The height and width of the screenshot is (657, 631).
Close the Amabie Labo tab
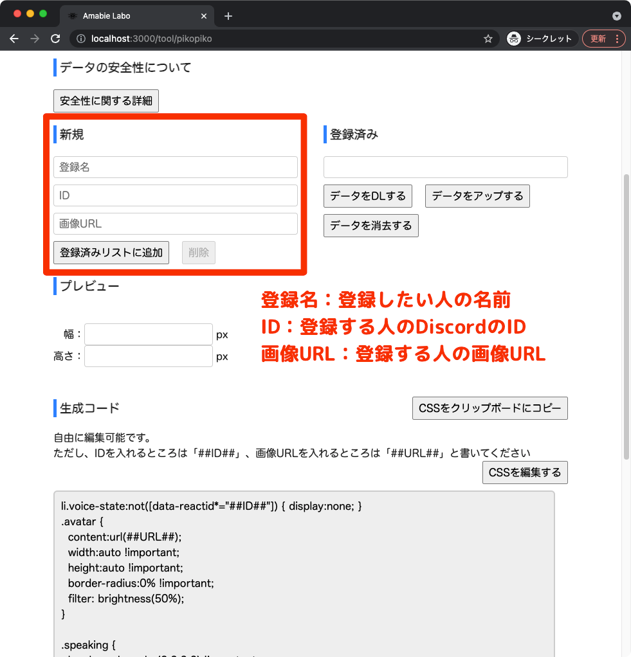[x=204, y=16]
